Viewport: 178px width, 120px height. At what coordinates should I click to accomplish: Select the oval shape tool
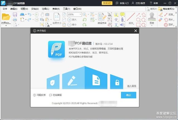138,20
